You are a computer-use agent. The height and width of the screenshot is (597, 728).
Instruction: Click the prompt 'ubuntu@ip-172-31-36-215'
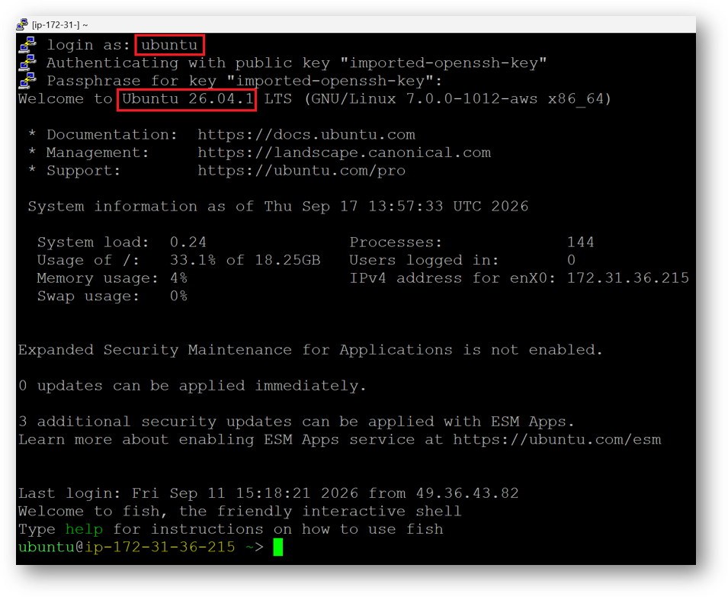[127, 547]
